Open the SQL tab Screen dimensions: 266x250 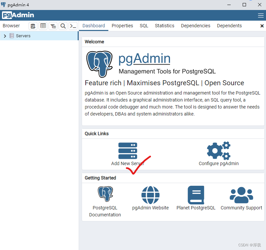coord(144,26)
